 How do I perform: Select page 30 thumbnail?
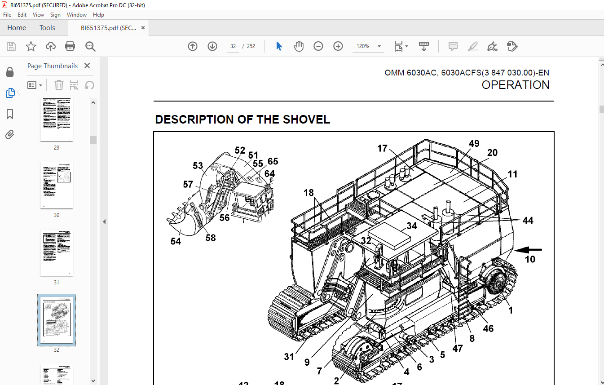57,186
